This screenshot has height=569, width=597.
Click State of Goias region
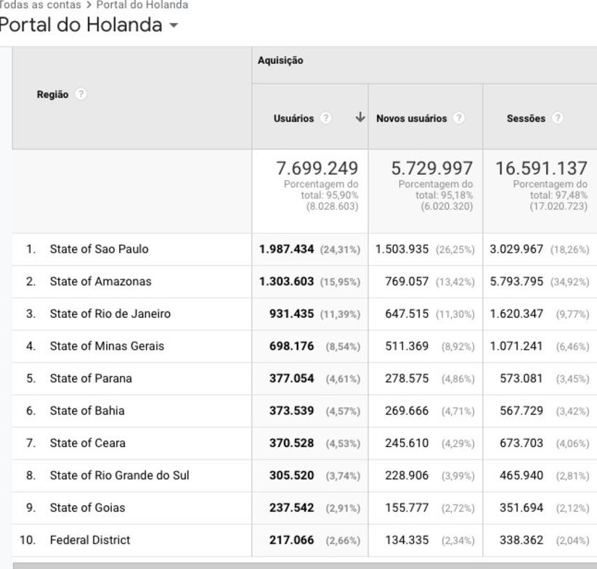tap(87, 508)
